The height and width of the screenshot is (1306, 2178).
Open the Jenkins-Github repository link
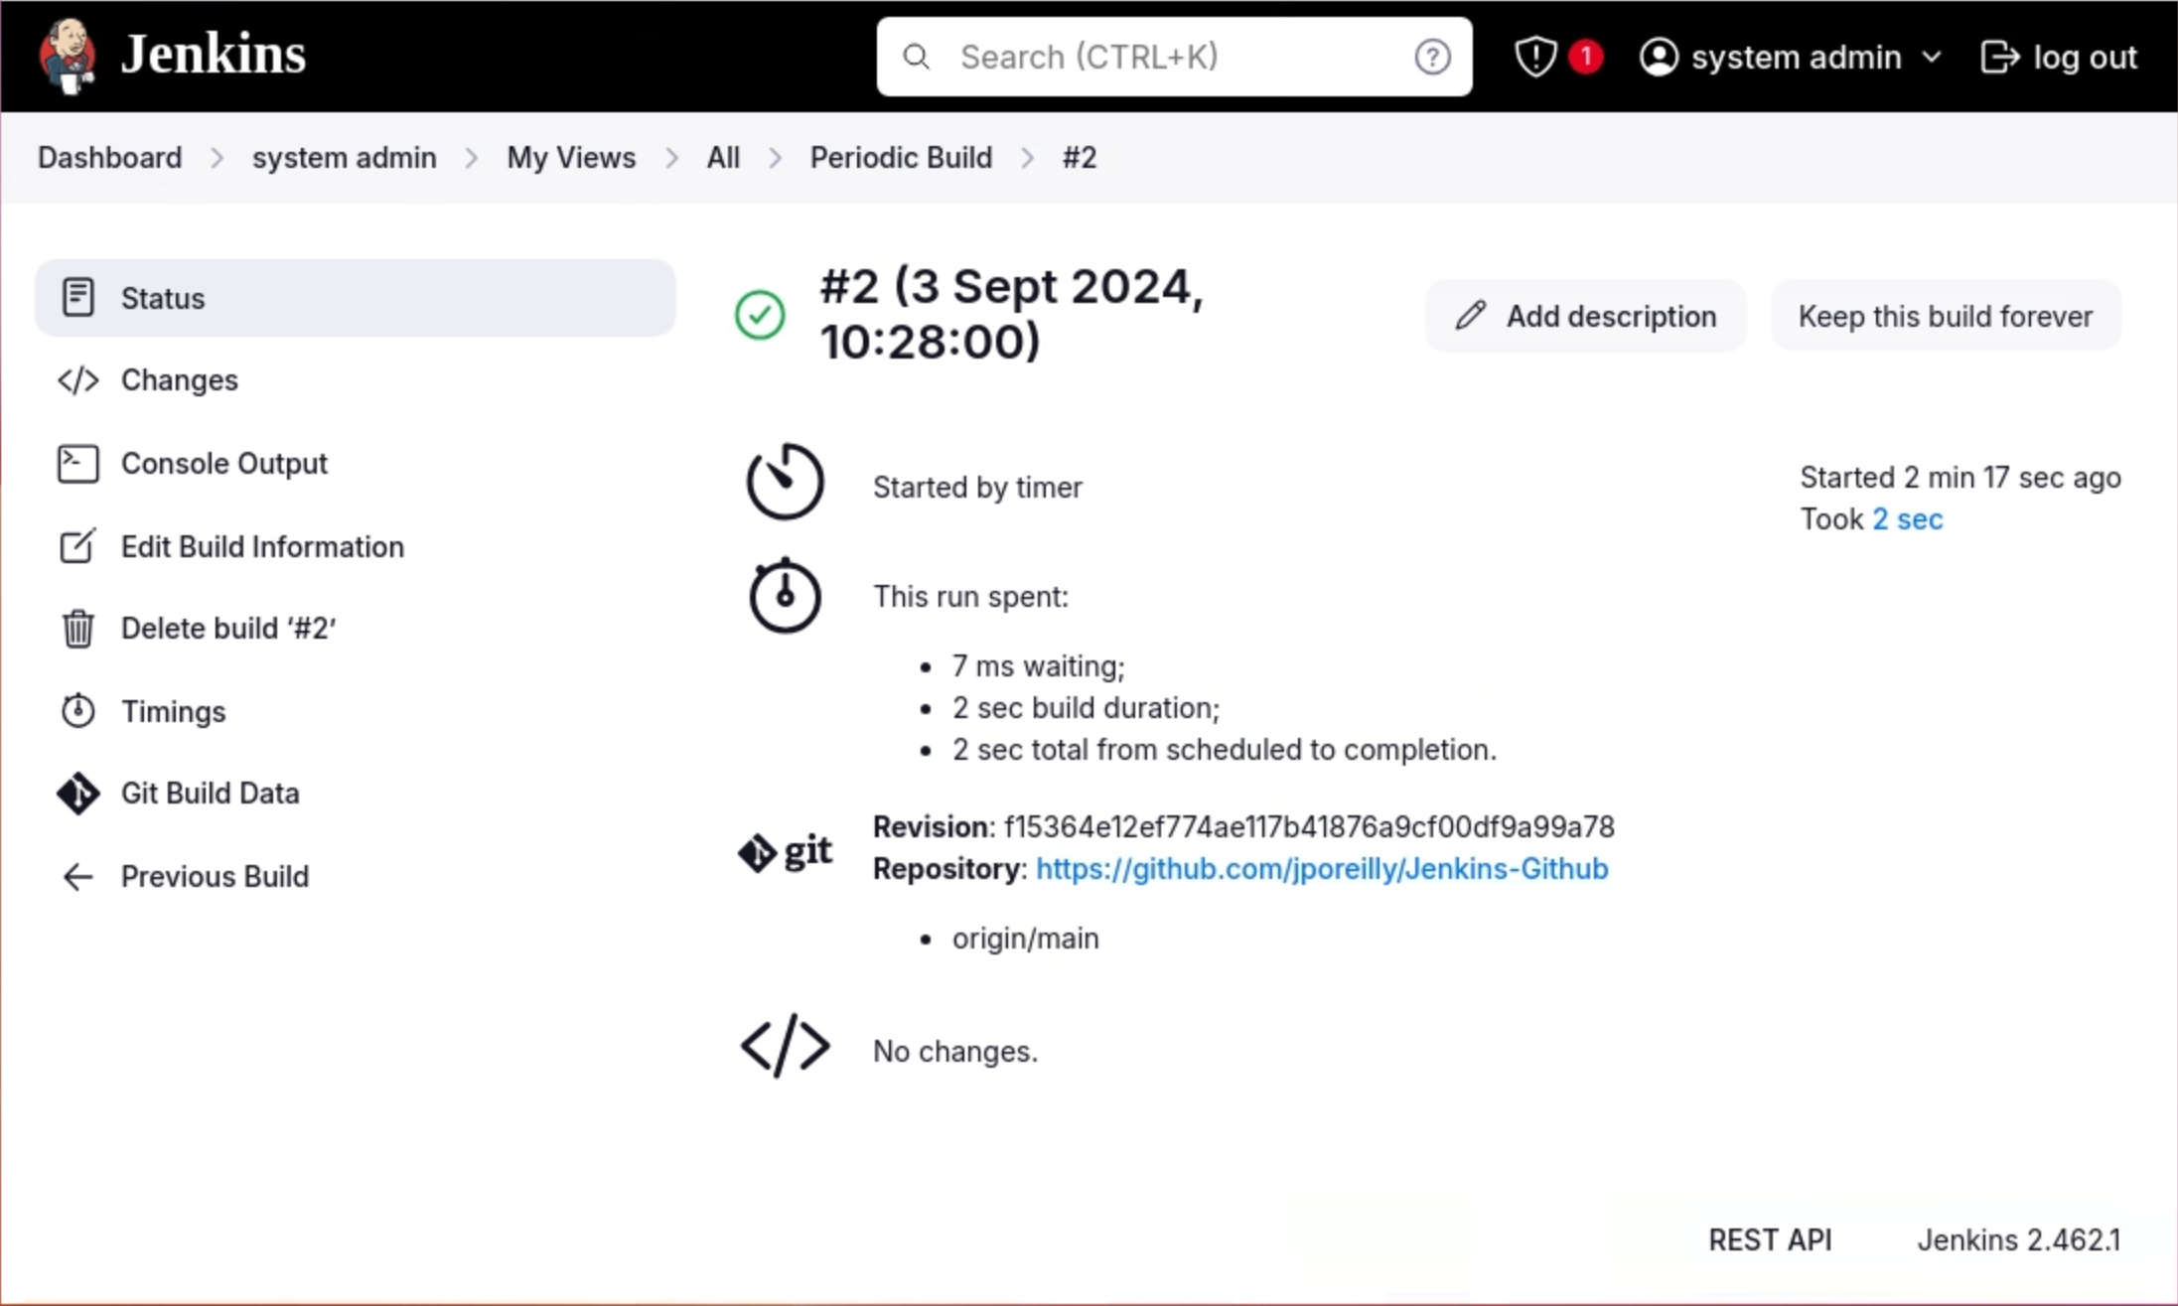1322,869
